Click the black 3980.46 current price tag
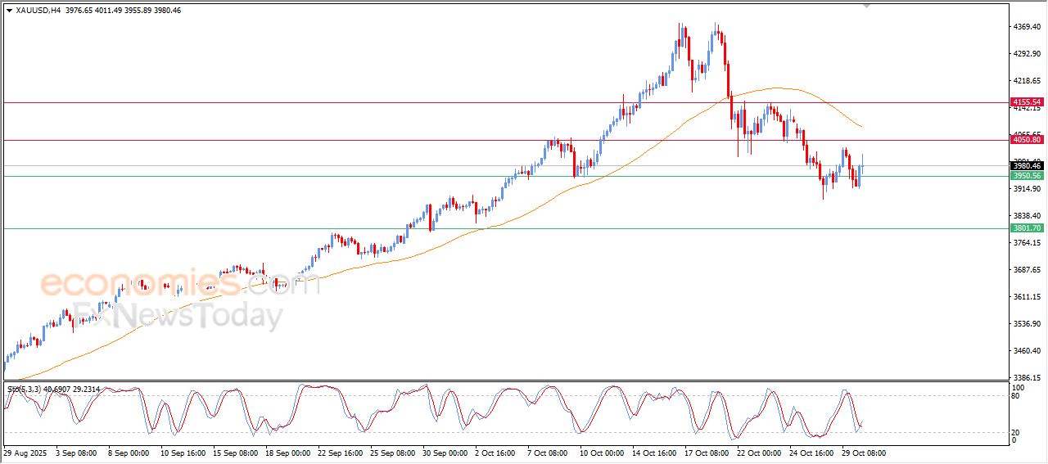 [1026, 166]
